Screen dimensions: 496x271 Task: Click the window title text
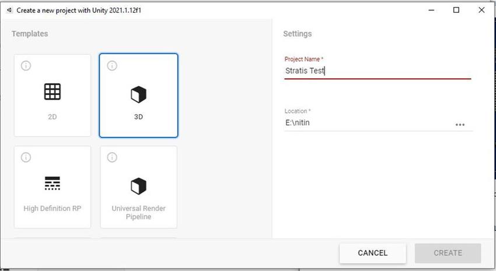79,10
